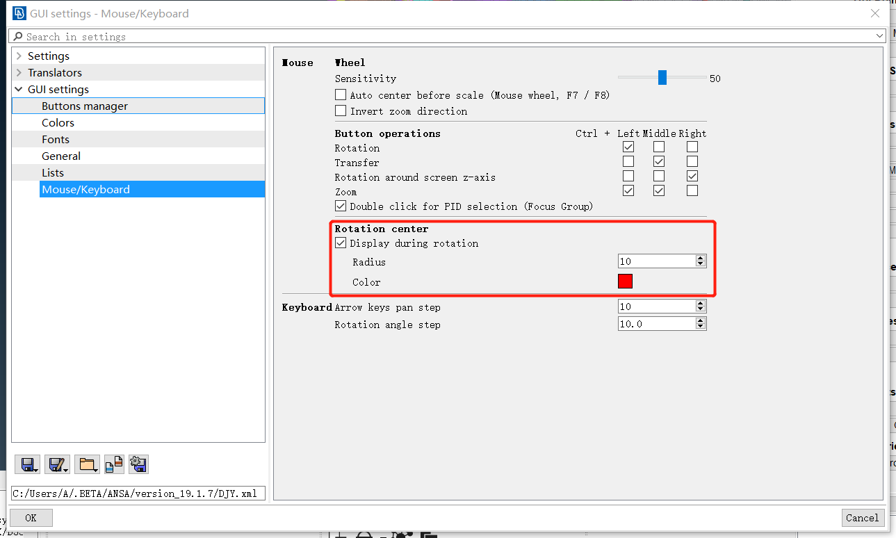
Task: Decrease Radius value with down arrow
Action: coord(701,265)
